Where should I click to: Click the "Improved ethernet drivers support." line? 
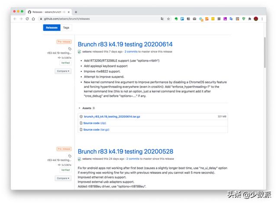click(102, 177)
